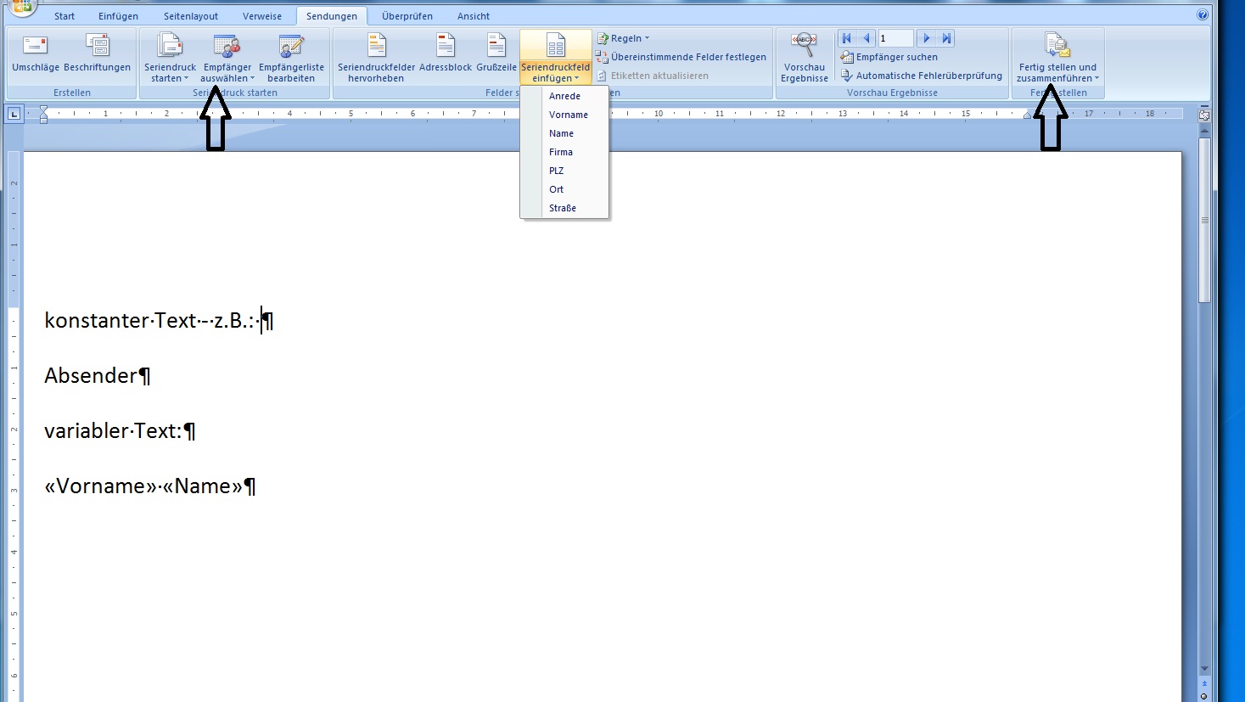This screenshot has height=702, width=1245.
Task: Jump to the first record
Action: 846,38
